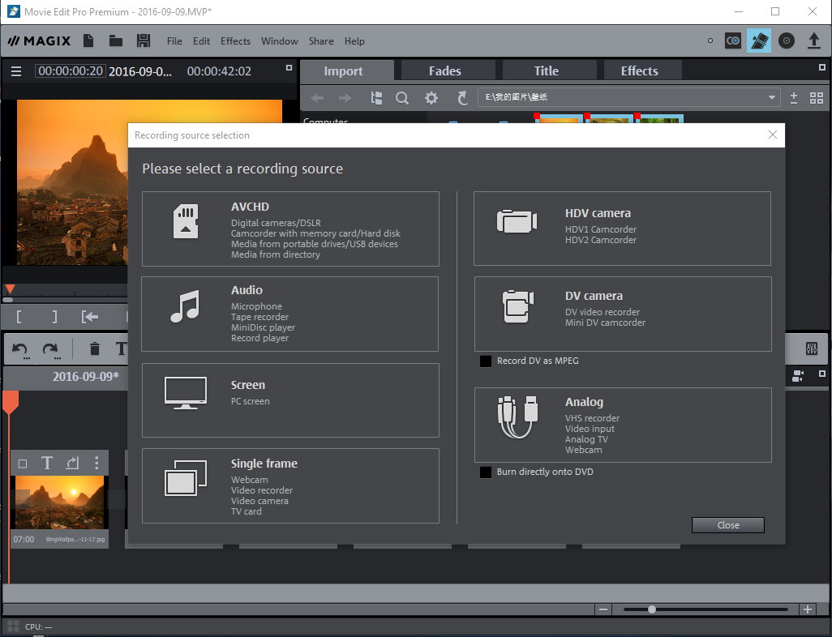
Task: Click the plus/minus thumbnail size icon
Action: click(x=794, y=98)
